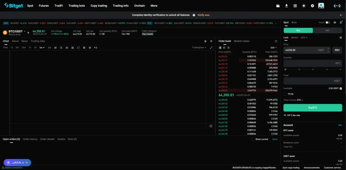Click the Bitget logo

(x=14, y=6)
